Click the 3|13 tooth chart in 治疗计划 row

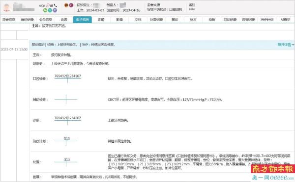click(x=66, y=141)
